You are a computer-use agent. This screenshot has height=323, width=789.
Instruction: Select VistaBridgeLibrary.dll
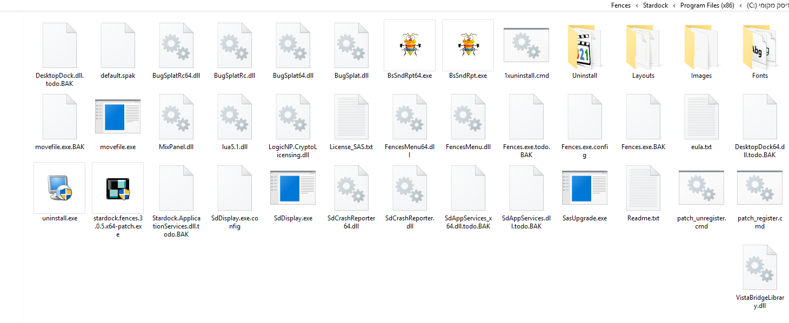pyautogui.click(x=760, y=276)
